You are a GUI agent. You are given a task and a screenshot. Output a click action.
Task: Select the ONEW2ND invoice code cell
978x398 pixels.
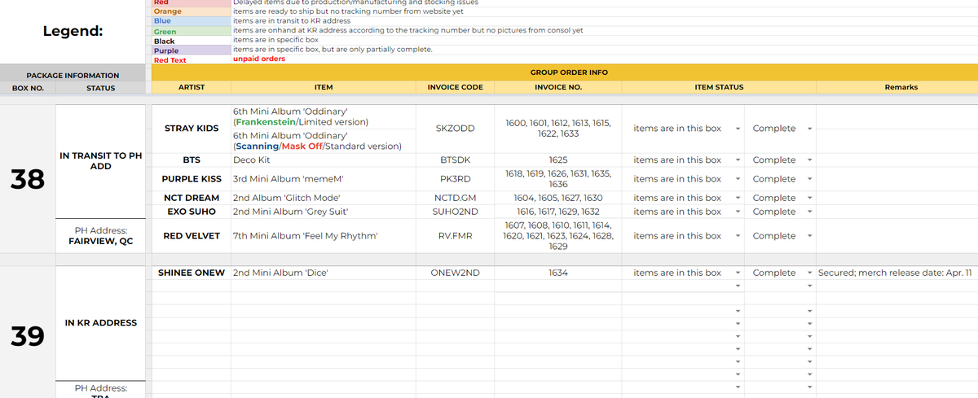click(x=455, y=273)
